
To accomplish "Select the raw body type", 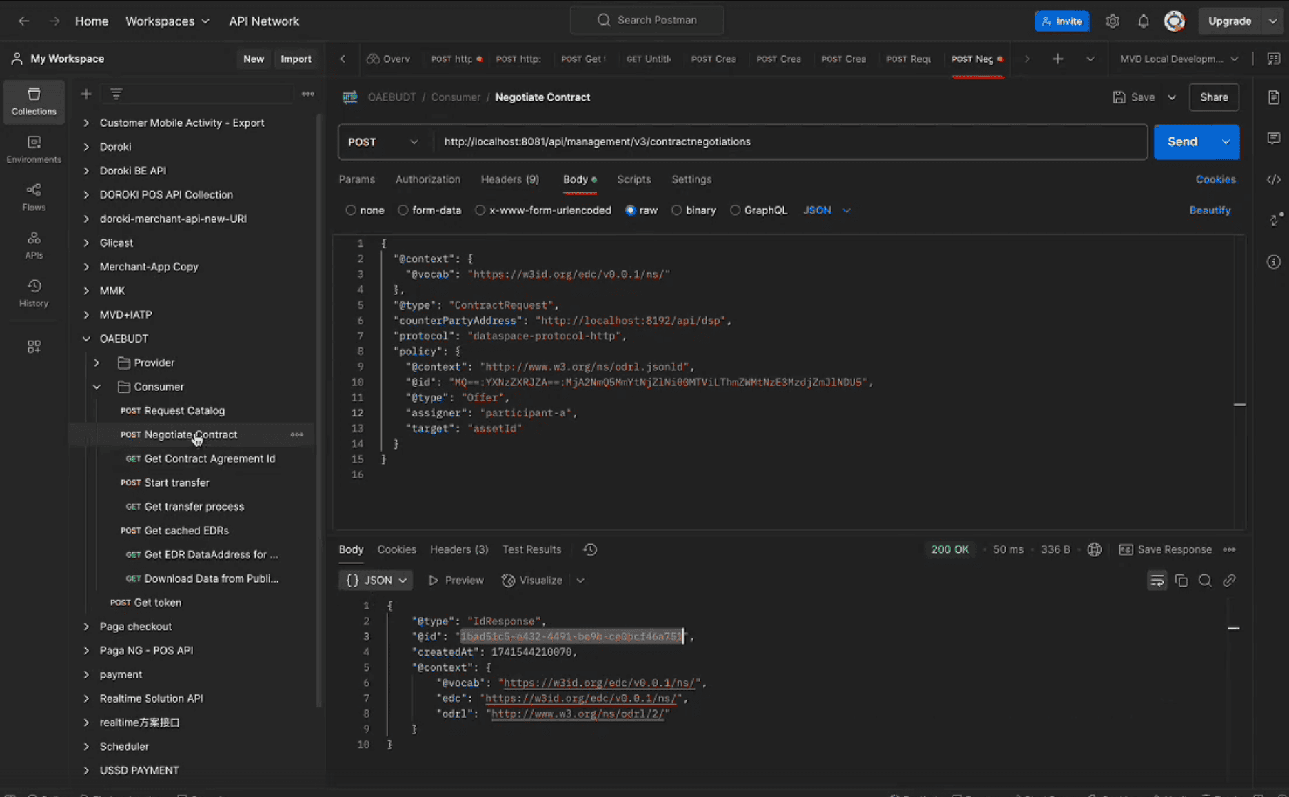I will click(x=630, y=210).
